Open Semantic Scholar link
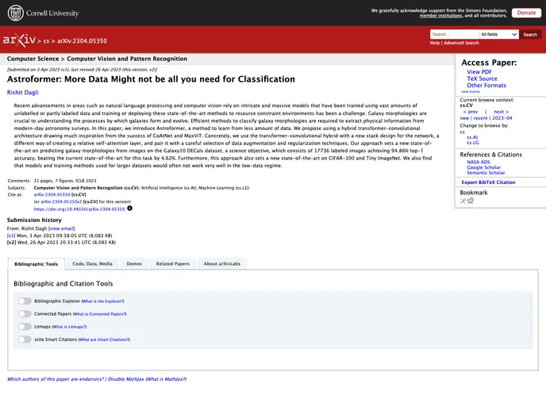Screen dimensions: 546x406 pyautogui.click(x=486, y=173)
